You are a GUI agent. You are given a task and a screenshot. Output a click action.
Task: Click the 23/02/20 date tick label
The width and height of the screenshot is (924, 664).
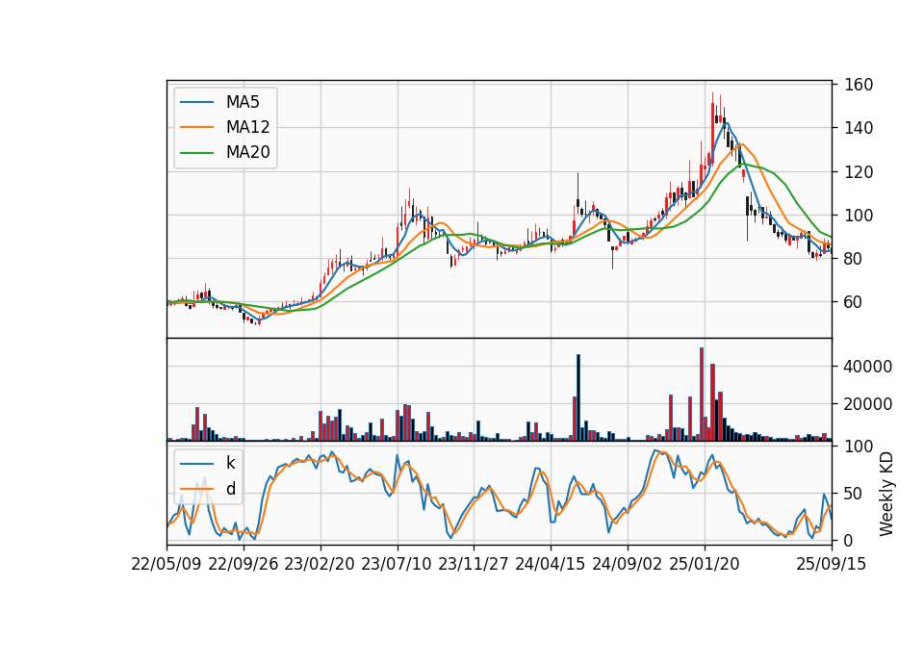pos(320,564)
